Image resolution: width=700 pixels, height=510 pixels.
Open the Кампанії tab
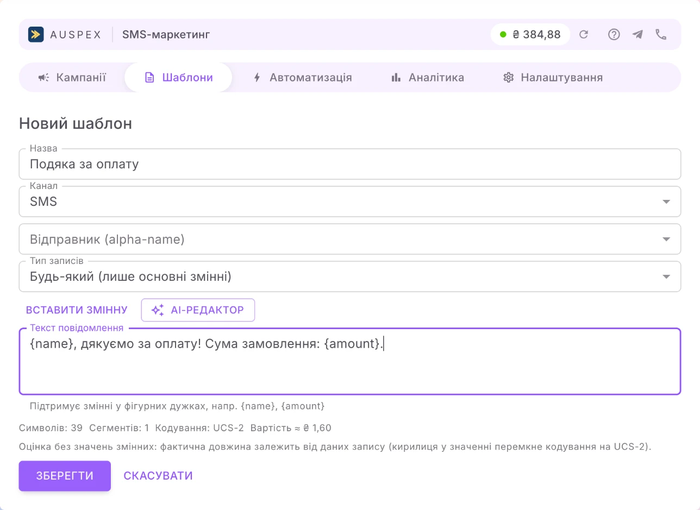(72, 78)
